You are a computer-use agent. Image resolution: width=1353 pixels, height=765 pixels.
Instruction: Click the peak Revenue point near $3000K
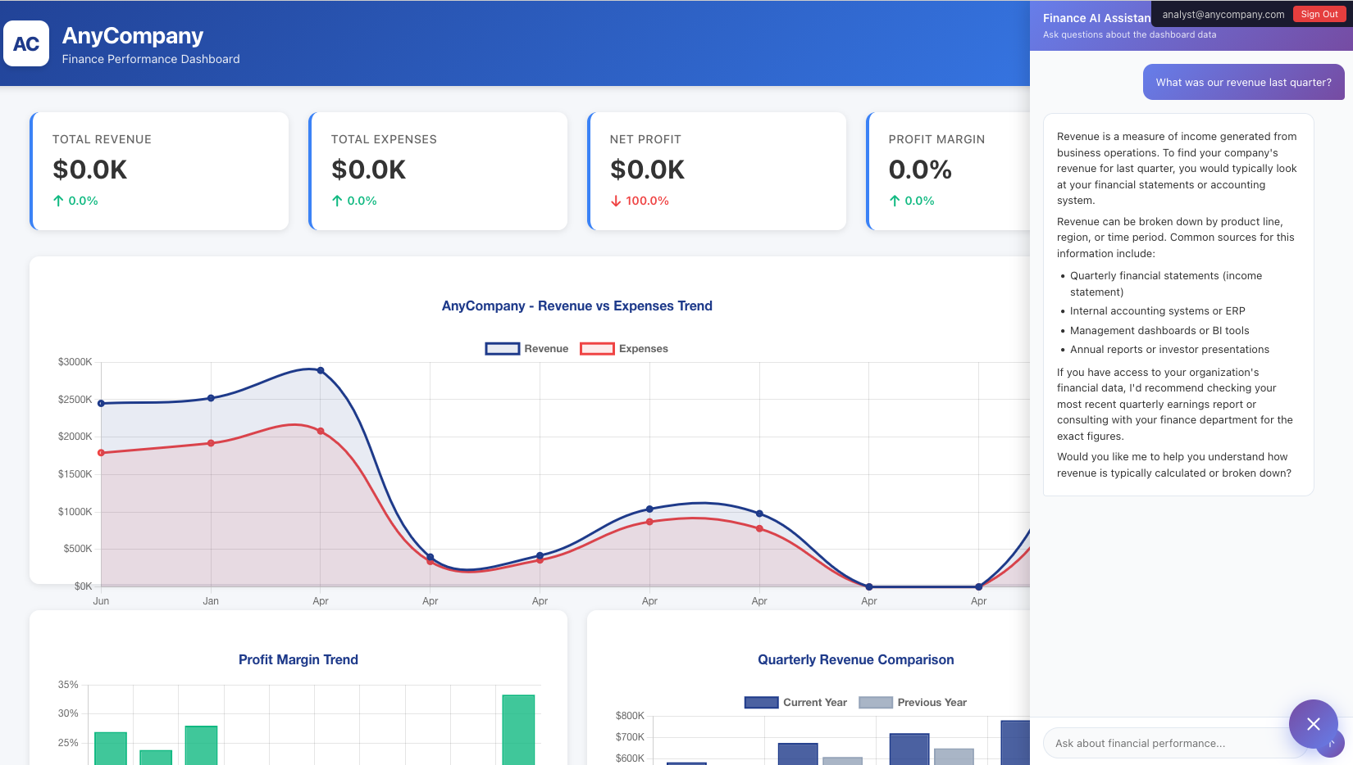[x=321, y=370]
